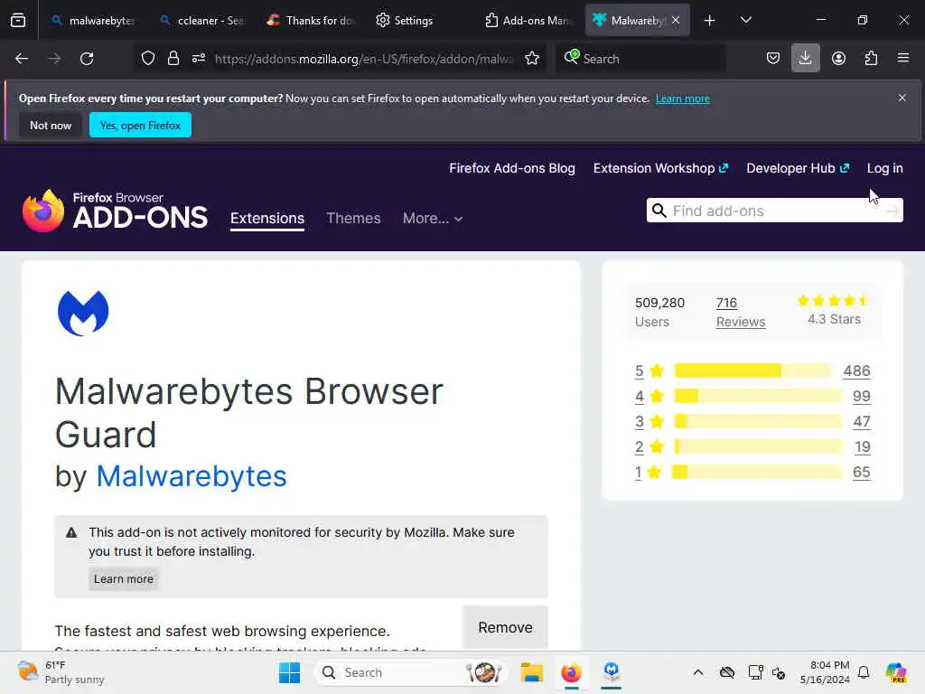View site security lock info
Viewport: 925px width, 694px height.
pyautogui.click(x=173, y=58)
